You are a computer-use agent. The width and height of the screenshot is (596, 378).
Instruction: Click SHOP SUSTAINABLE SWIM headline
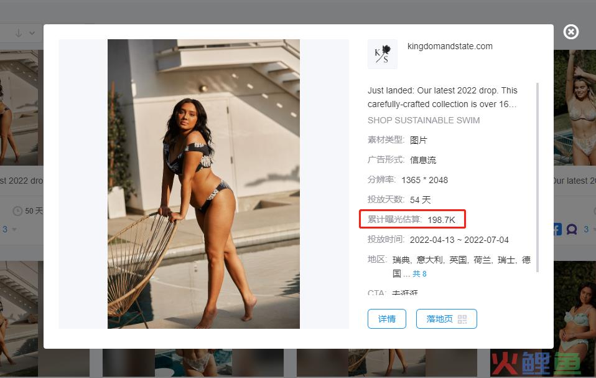tap(424, 121)
